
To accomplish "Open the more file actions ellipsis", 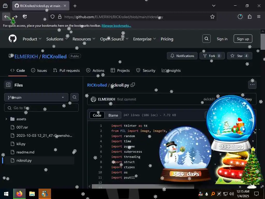I will point(252,85).
